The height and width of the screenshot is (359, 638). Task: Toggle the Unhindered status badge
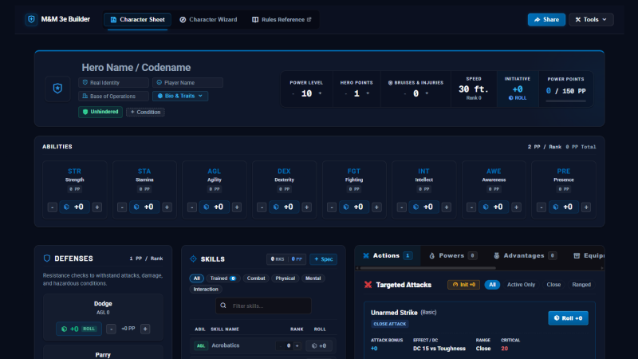[x=100, y=112]
